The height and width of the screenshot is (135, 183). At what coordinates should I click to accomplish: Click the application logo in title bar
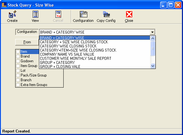[x=4, y=5]
